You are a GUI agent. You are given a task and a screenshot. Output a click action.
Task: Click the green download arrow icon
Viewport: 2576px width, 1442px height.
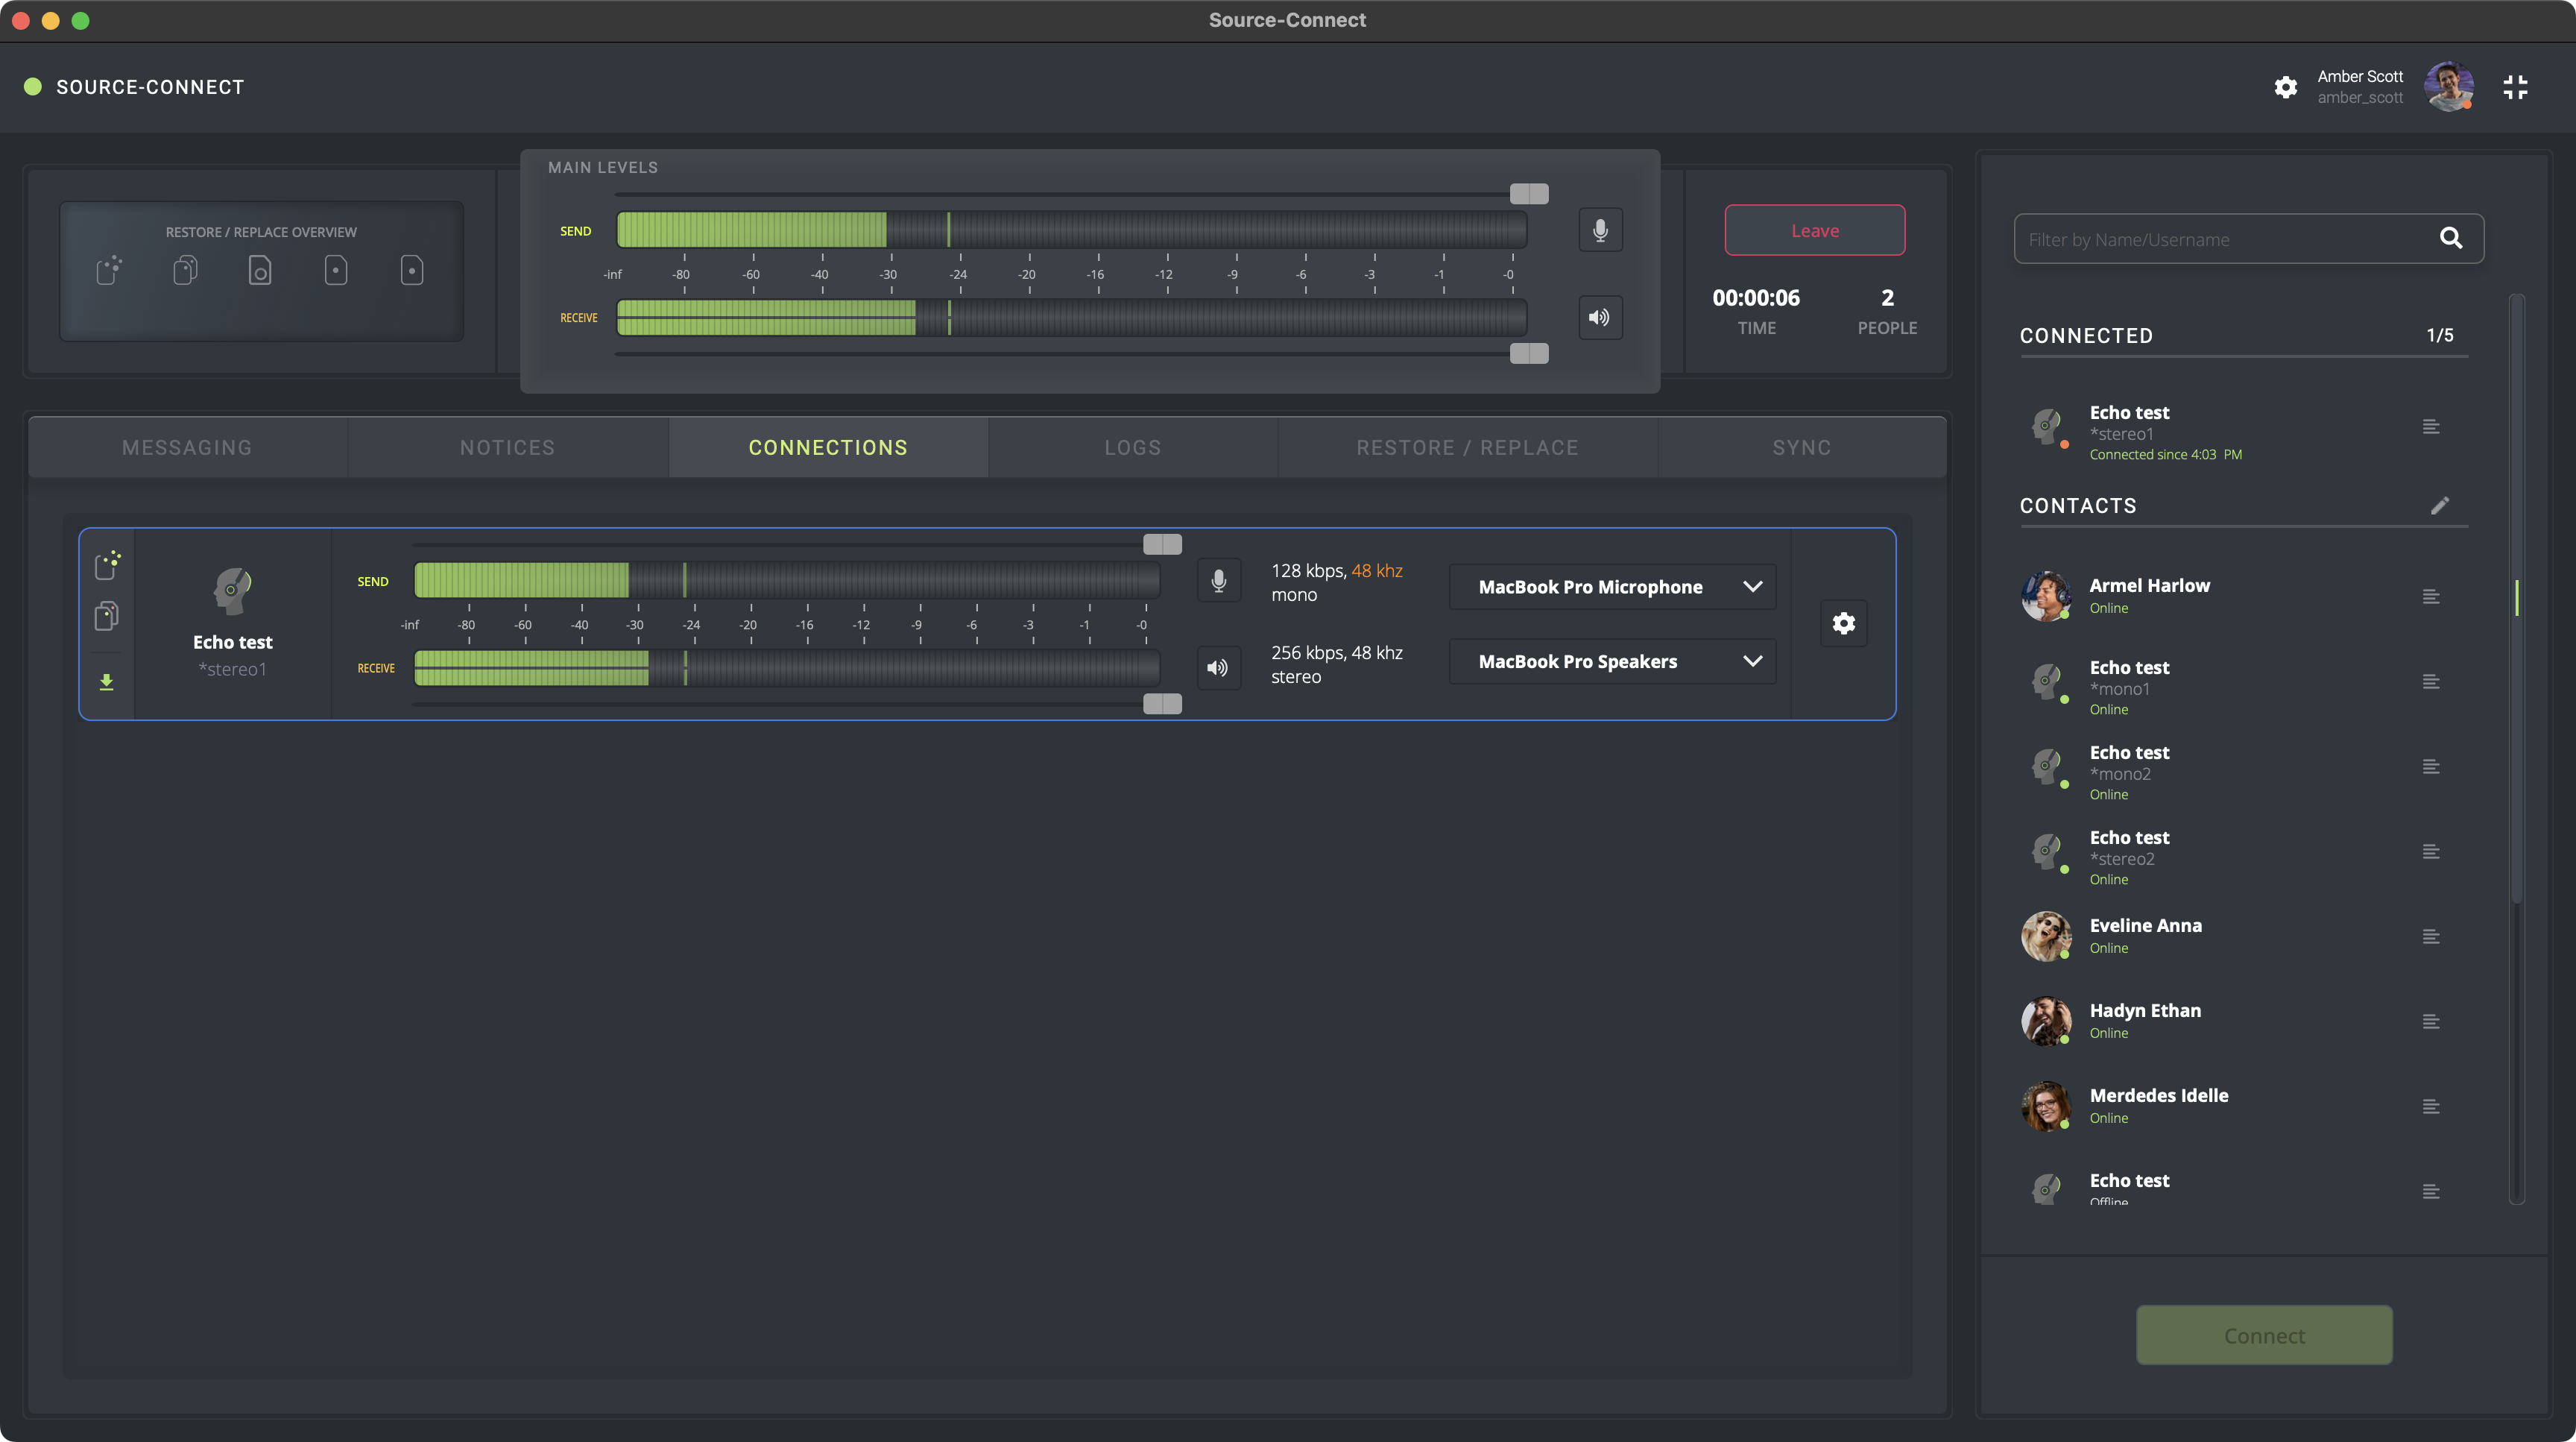pyautogui.click(x=106, y=682)
